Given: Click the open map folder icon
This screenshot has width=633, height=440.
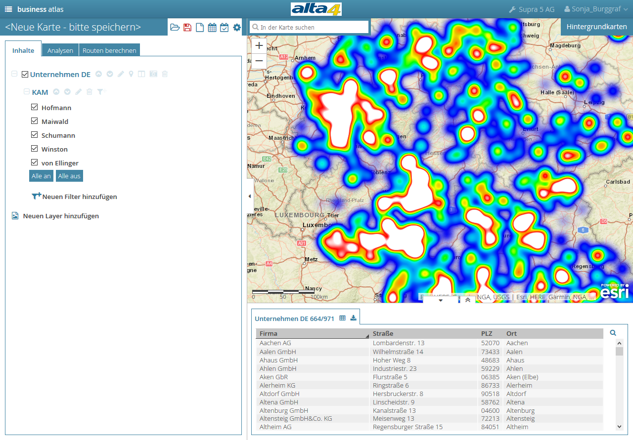Looking at the screenshot, I should [x=175, y=28].
